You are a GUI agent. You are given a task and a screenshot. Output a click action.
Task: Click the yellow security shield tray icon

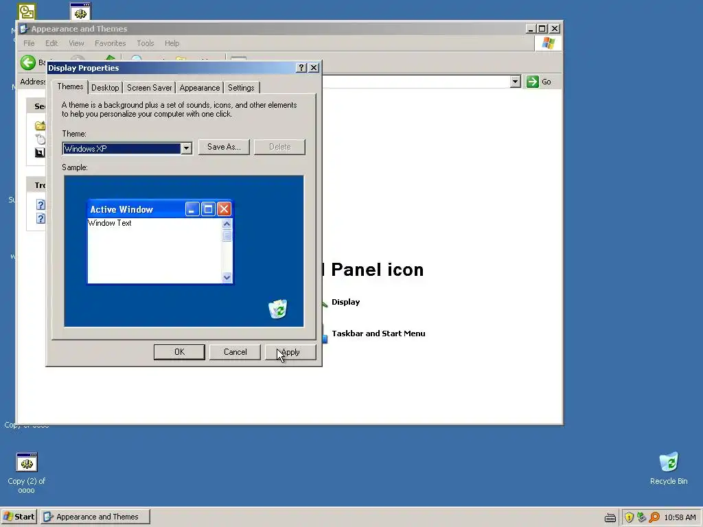click(x=629, y=517)
